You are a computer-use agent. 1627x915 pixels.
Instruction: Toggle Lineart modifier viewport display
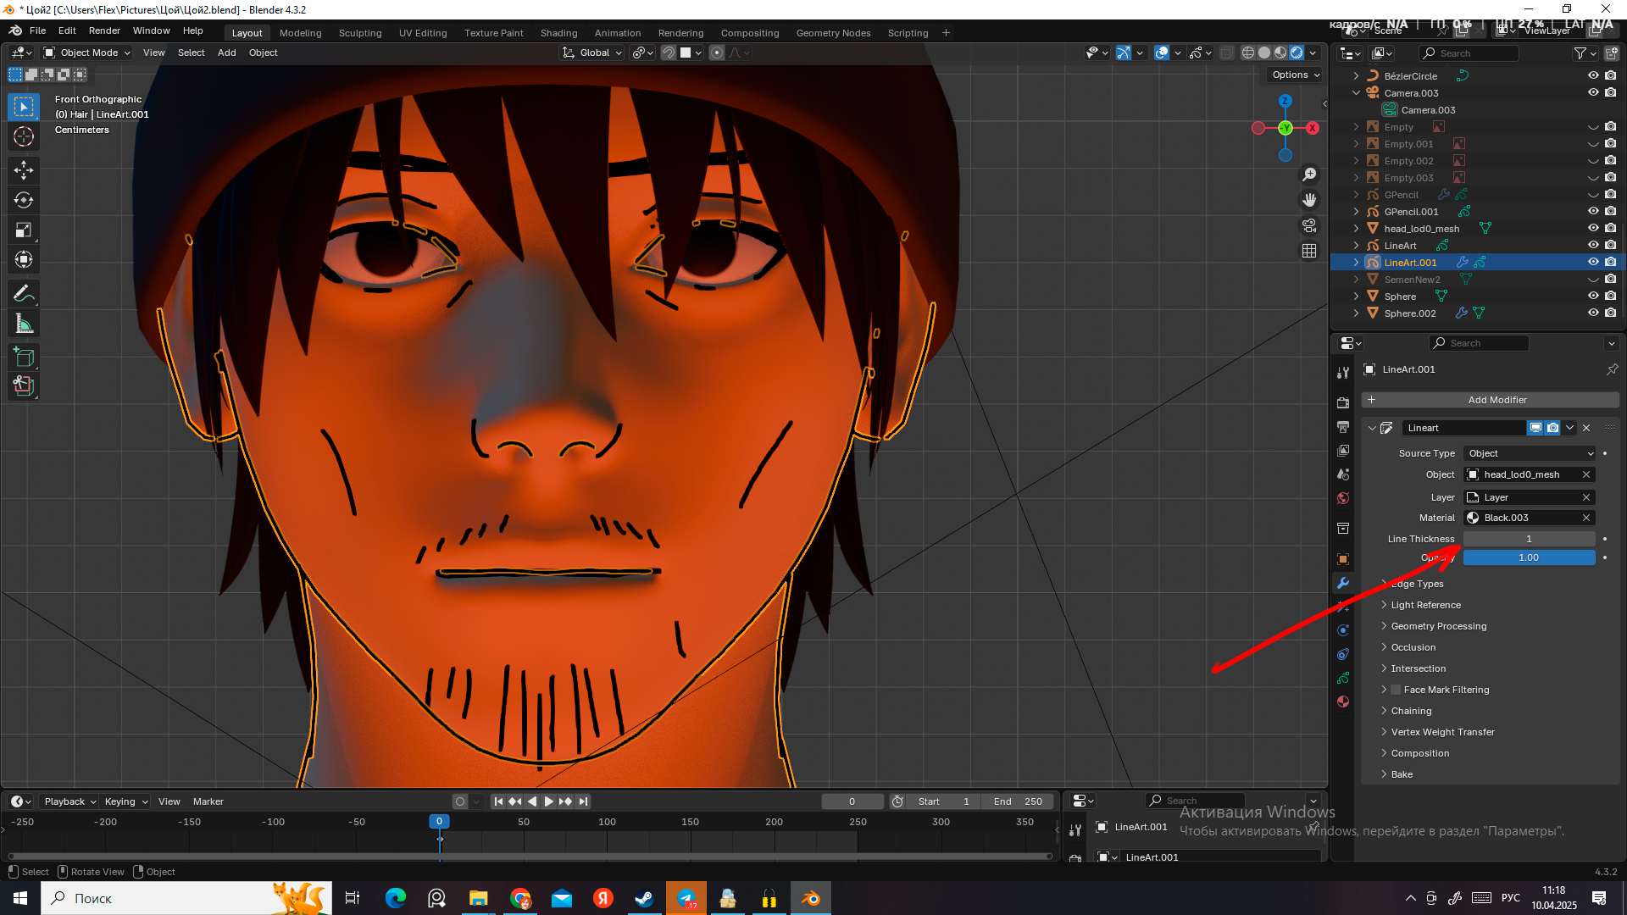1535,428
